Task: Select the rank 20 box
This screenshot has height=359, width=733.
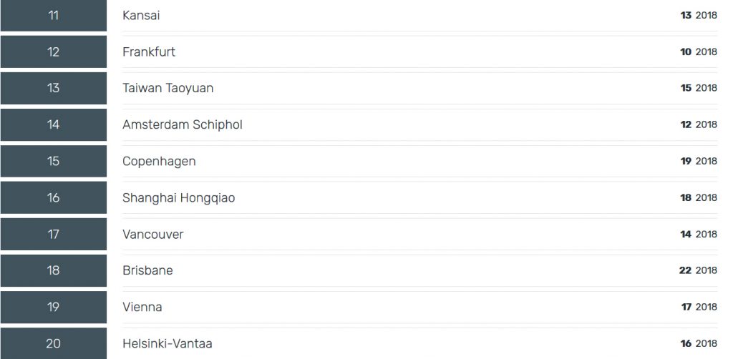Action: click(54, 343)
